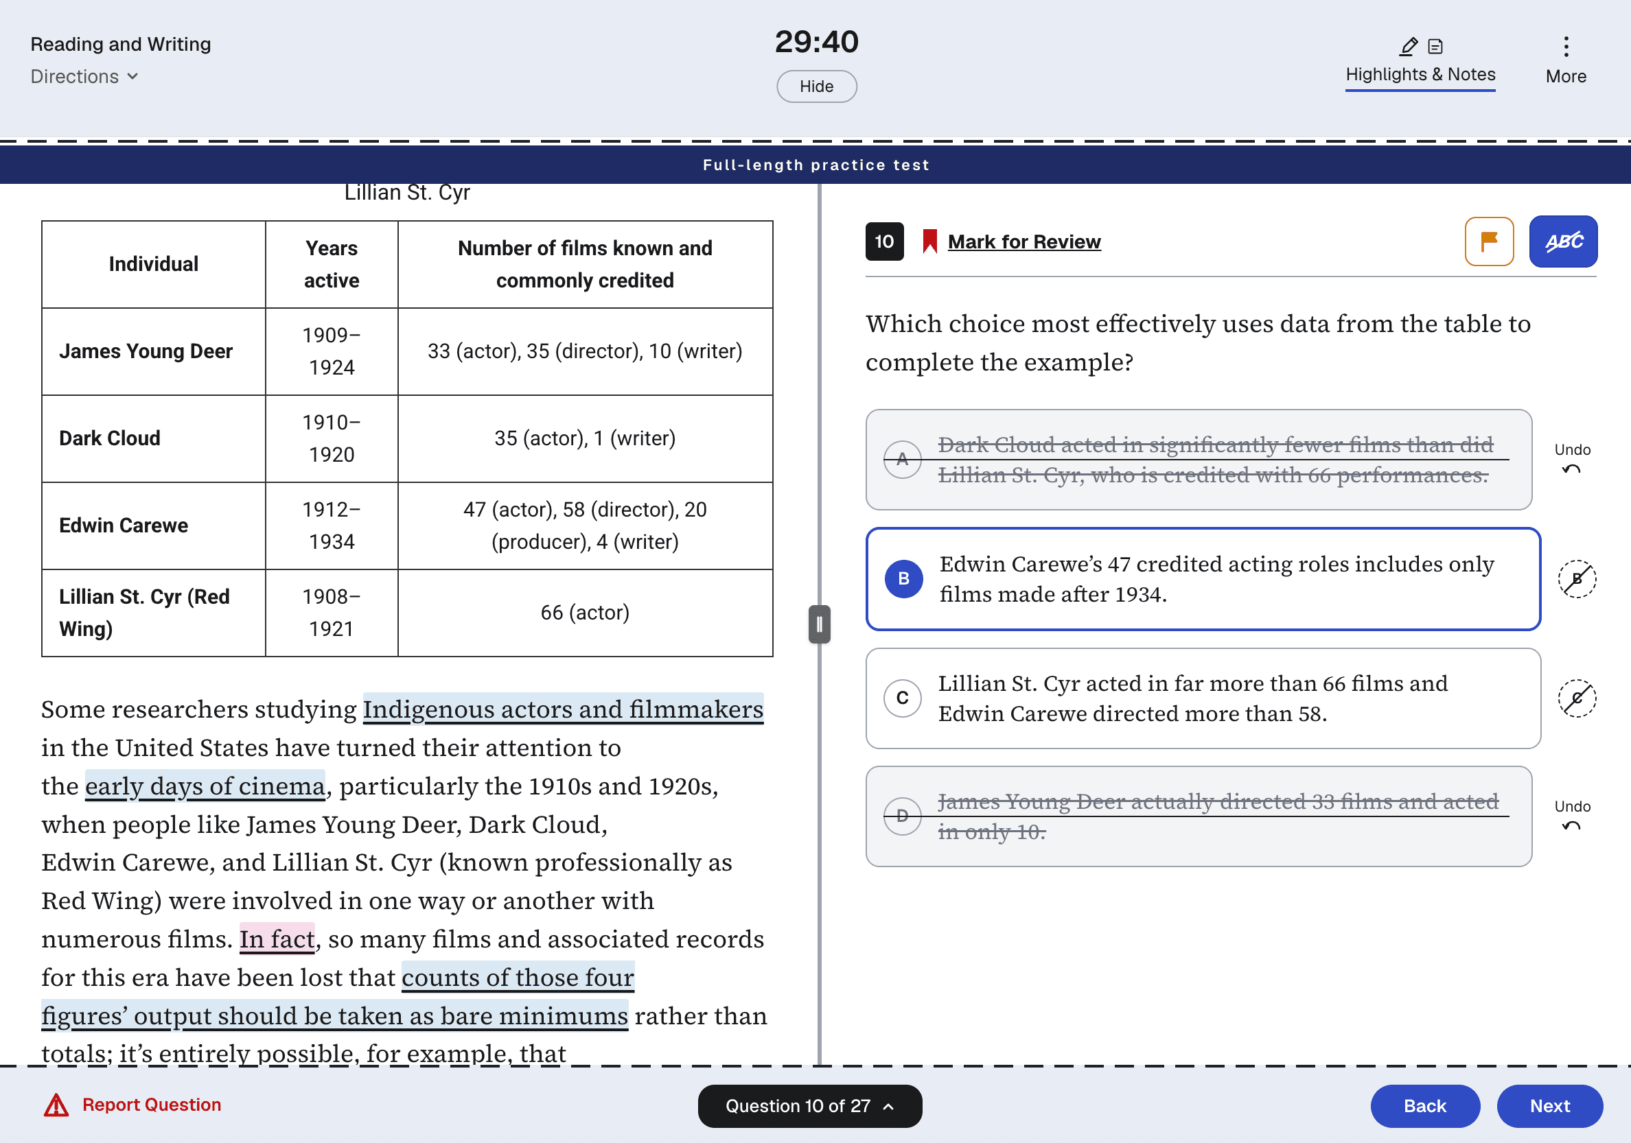This screenshot has width=1631, height=1143.
Task: Select answer choice A about Dark Cloud
Action: 1199,460
